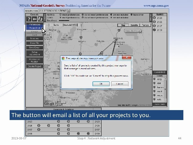Select mark 2123 circle icon in MARKS list
Screen dimensions: 193x145
(x=154, y=18)
